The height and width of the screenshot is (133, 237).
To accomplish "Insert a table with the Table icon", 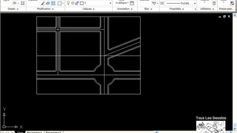I will [132, 3].
